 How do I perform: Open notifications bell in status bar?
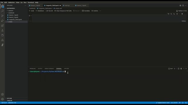point(183,103)
